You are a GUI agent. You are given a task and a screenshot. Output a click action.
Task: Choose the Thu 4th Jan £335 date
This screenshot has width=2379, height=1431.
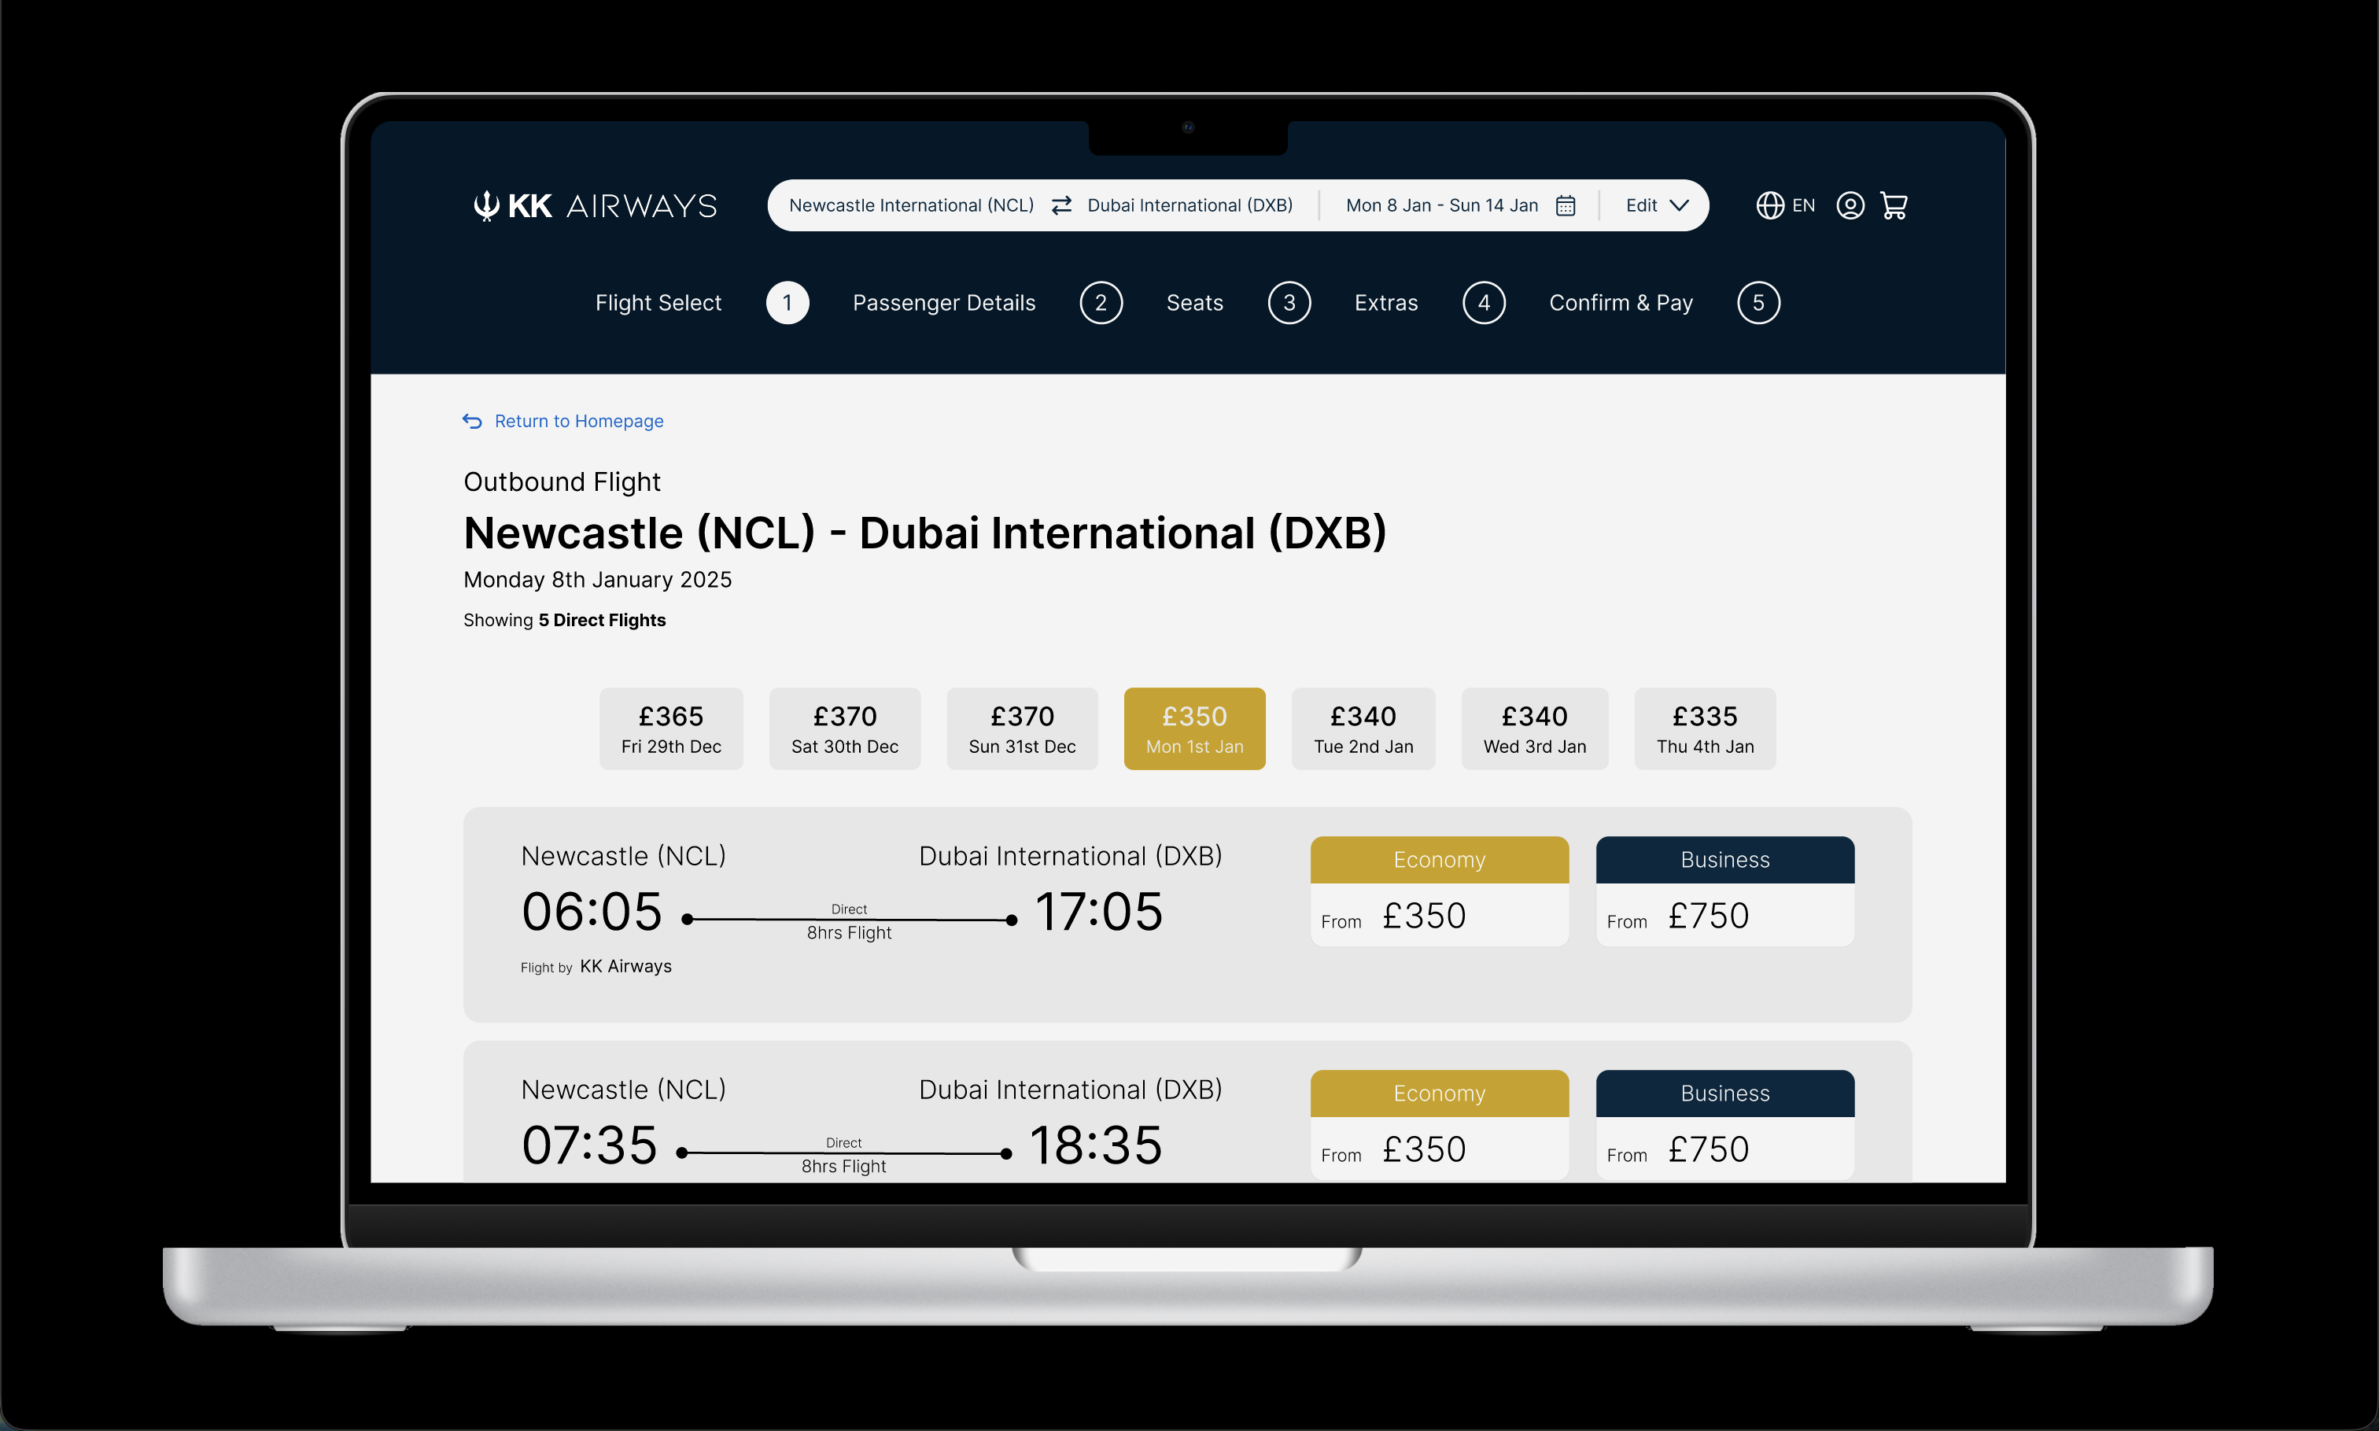(1704, 729)
